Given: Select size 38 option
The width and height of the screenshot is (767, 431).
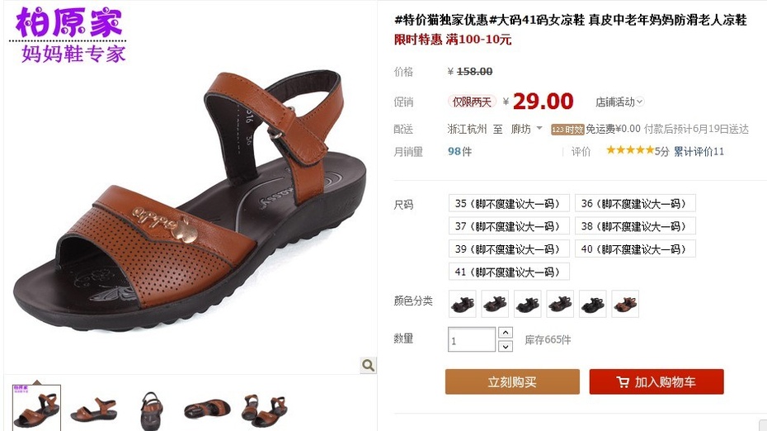Looking at the screenshot, I should 635,226.
